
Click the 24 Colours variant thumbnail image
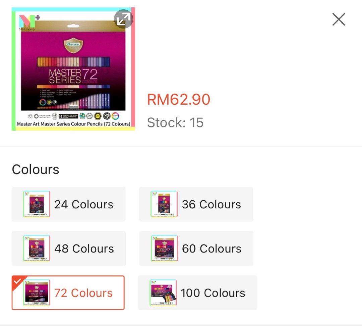pyautogui.click(x=36, y=204)
